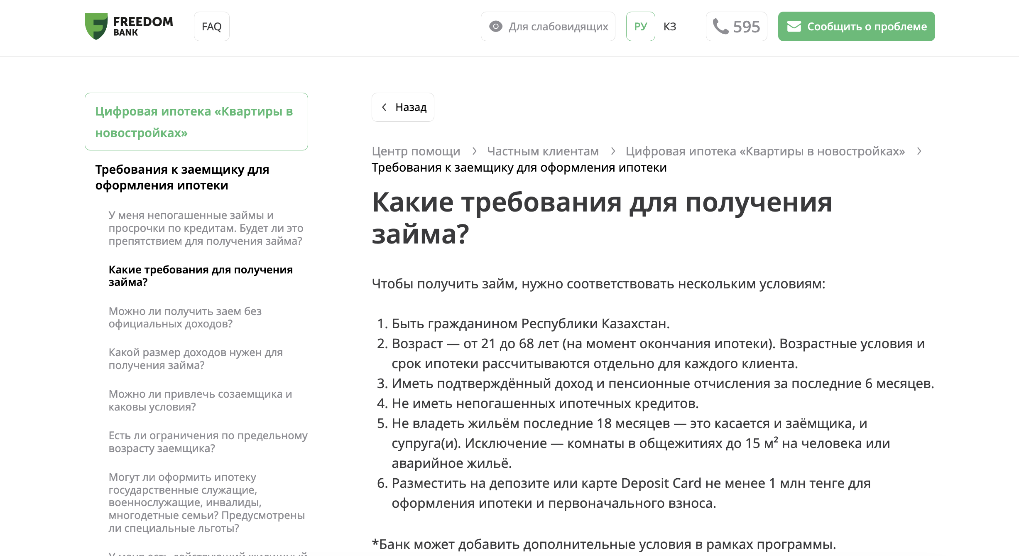Viewport: 1019px width, 556px height.
Task: Click breadcrumb chevron after Центр помощи
Action: coord(474,151)
